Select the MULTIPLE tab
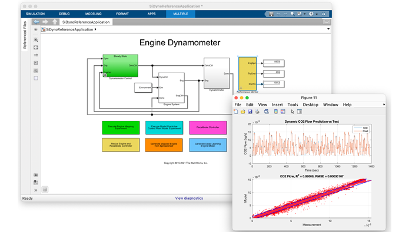Screen dimensions: 409x232 pos(181,14)
